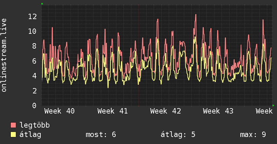Select the átlag legend label beside yellow swatch
The image size is (277, 144).
point(30,135)
